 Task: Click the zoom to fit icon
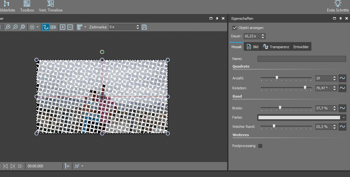(22, 27)
